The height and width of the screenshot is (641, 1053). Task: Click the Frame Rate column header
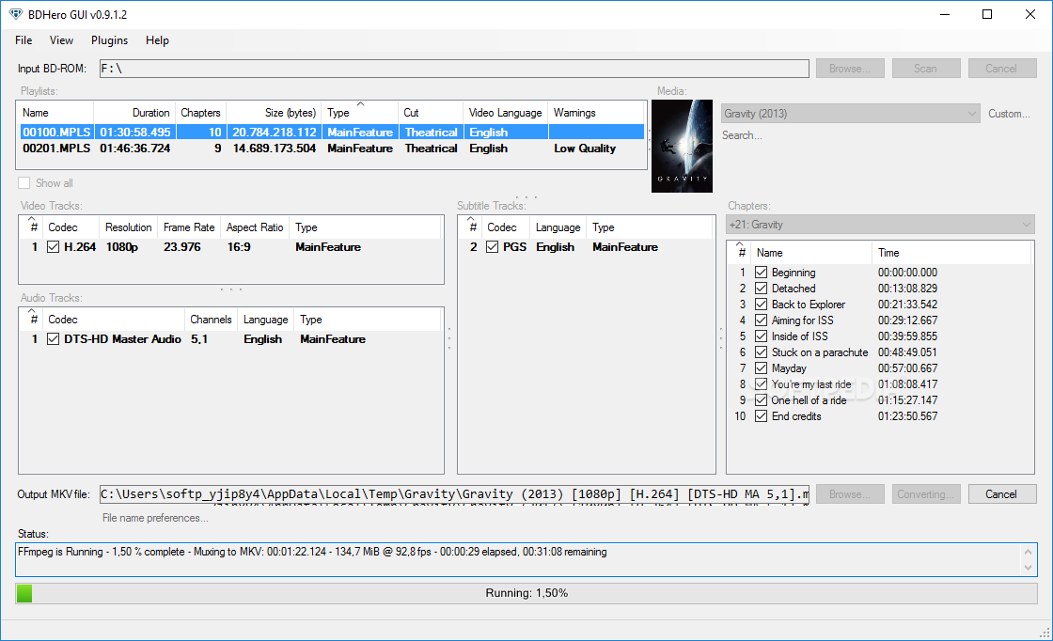(x=189, y=227)
